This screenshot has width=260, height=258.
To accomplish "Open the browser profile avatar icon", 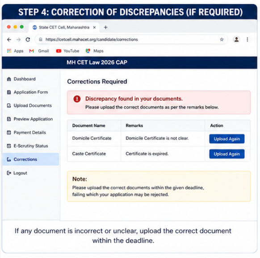I will click(236, 39).
